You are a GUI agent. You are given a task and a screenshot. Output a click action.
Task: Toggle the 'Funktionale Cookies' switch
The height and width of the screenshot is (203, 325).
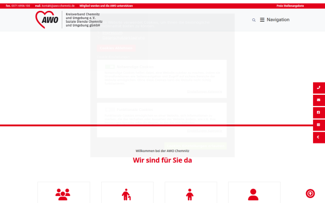click(110, 109)
